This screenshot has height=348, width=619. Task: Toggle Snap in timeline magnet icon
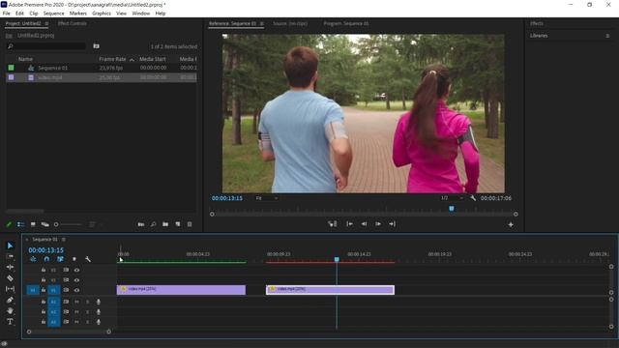pyautogui.click(x=46, y=259)
